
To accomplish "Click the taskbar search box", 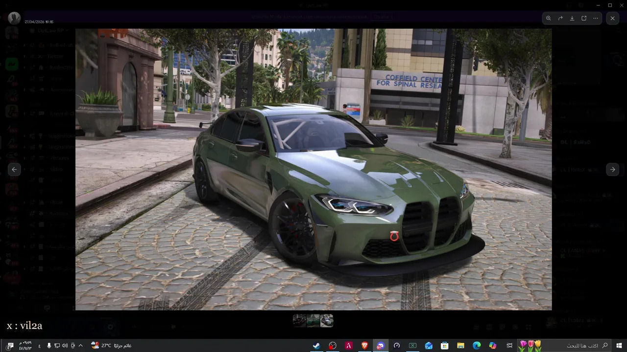I will tap(565, 346).
